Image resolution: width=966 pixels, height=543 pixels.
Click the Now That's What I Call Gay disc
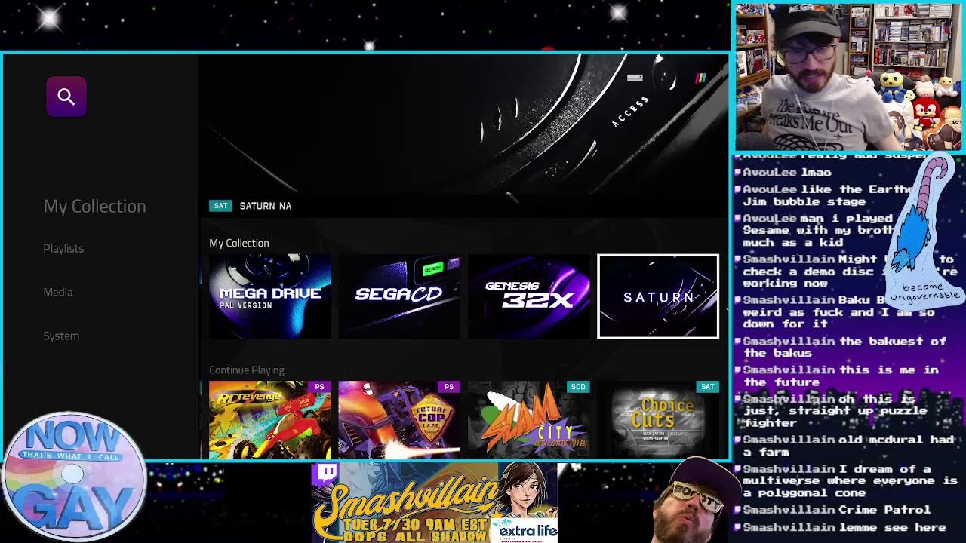[73, 477]
